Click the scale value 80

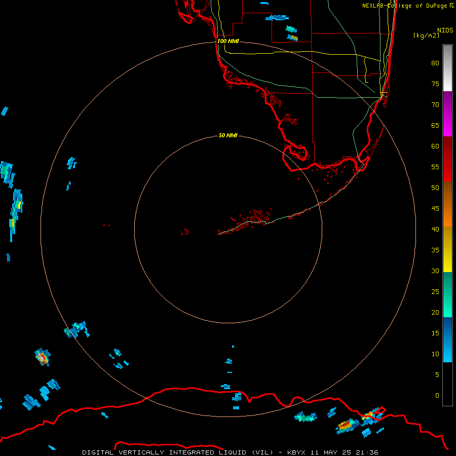point(435,63)
